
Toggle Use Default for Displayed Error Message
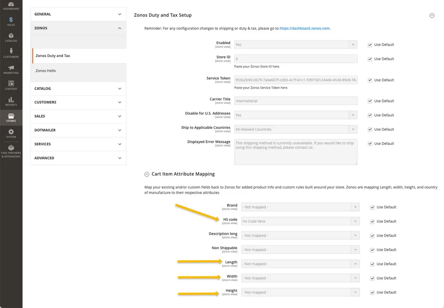370,144
